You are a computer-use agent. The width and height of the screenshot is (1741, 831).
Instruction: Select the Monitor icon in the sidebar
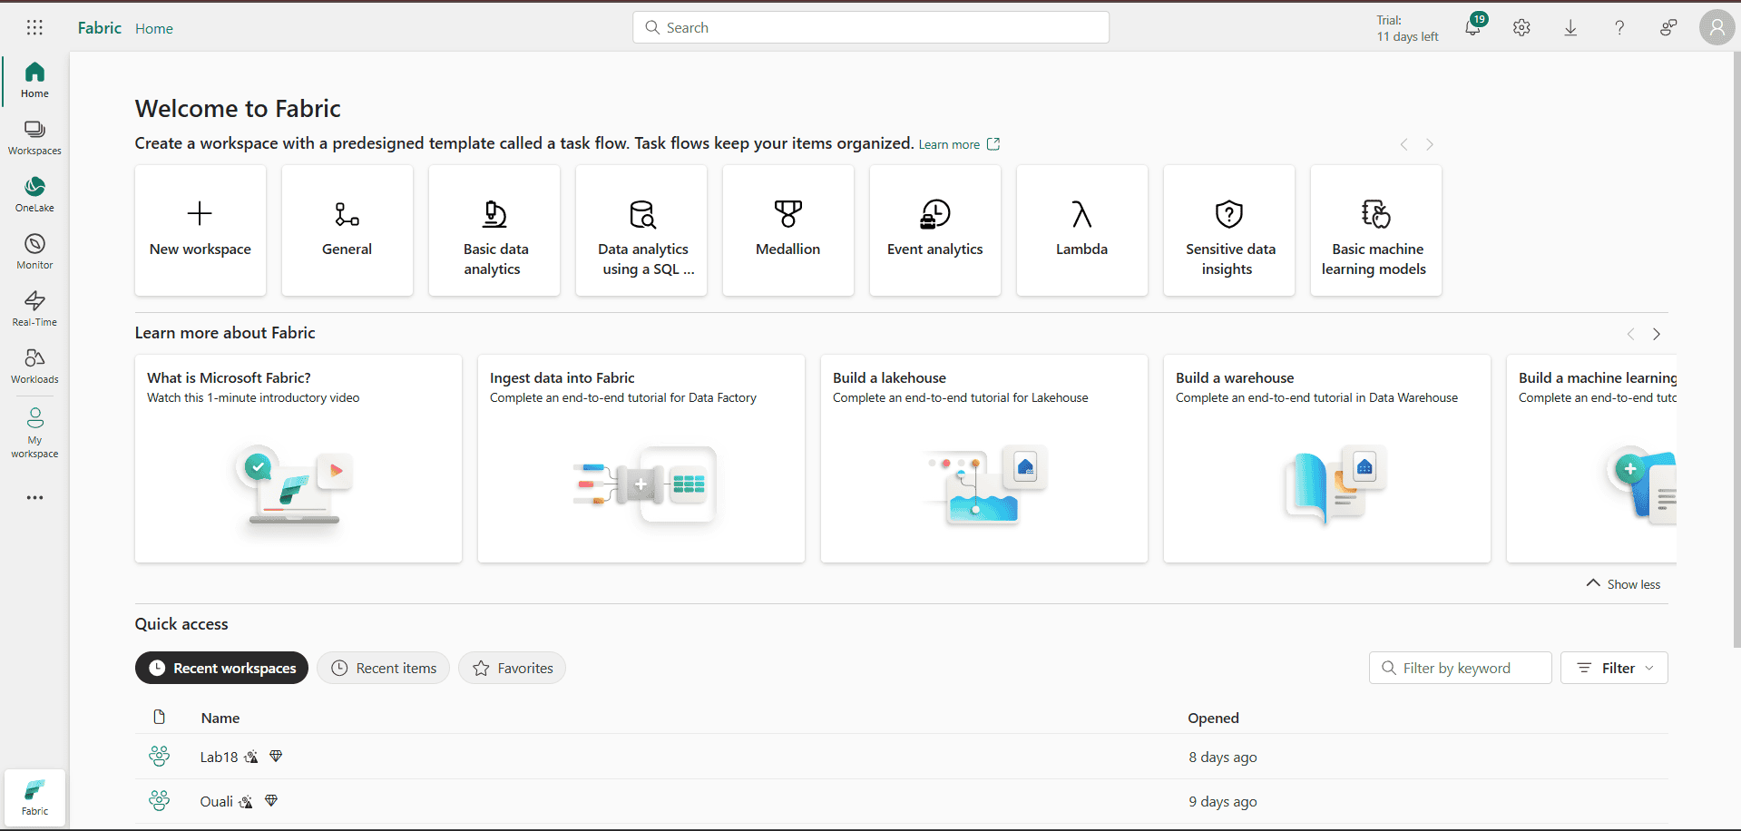pyautogui.click(x=34, y=250)
